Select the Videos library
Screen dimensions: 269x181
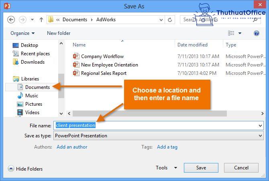click(x=32, y=113)
